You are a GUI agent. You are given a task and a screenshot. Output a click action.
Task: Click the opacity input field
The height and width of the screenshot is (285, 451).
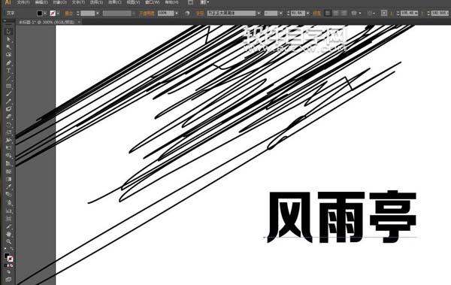165,14
